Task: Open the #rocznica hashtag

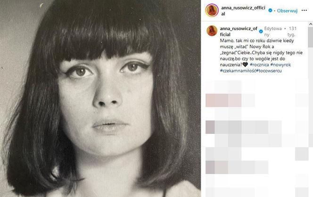Action: (x=259, y=65)
